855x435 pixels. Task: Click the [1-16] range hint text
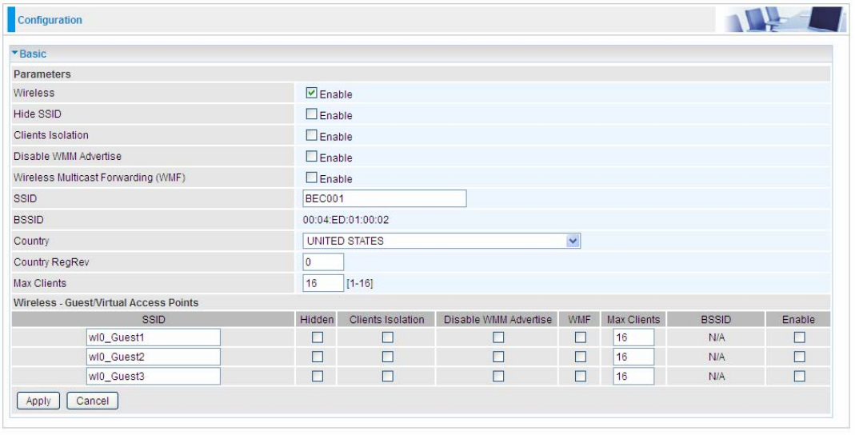click(x=360, y=283)
